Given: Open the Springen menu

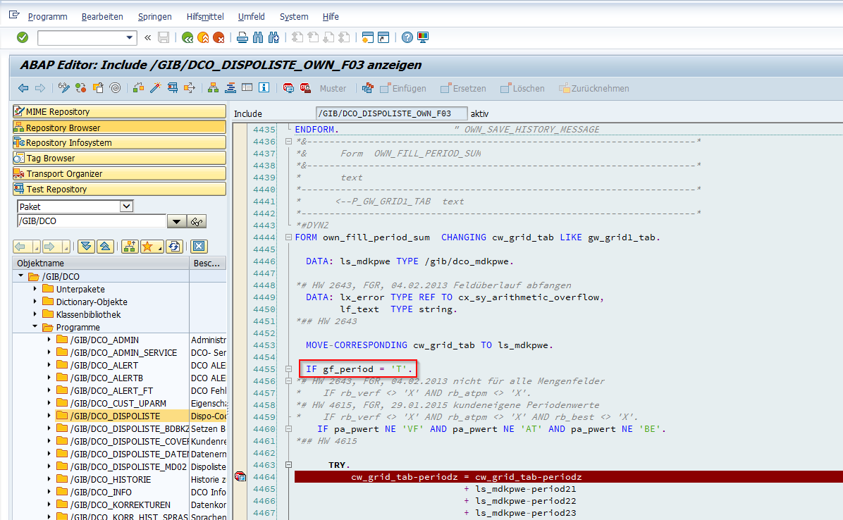Looking at the screenshot, I should pos(154,16).
